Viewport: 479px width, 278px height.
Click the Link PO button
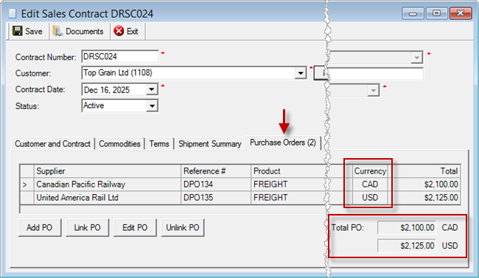tap(87, 227)
